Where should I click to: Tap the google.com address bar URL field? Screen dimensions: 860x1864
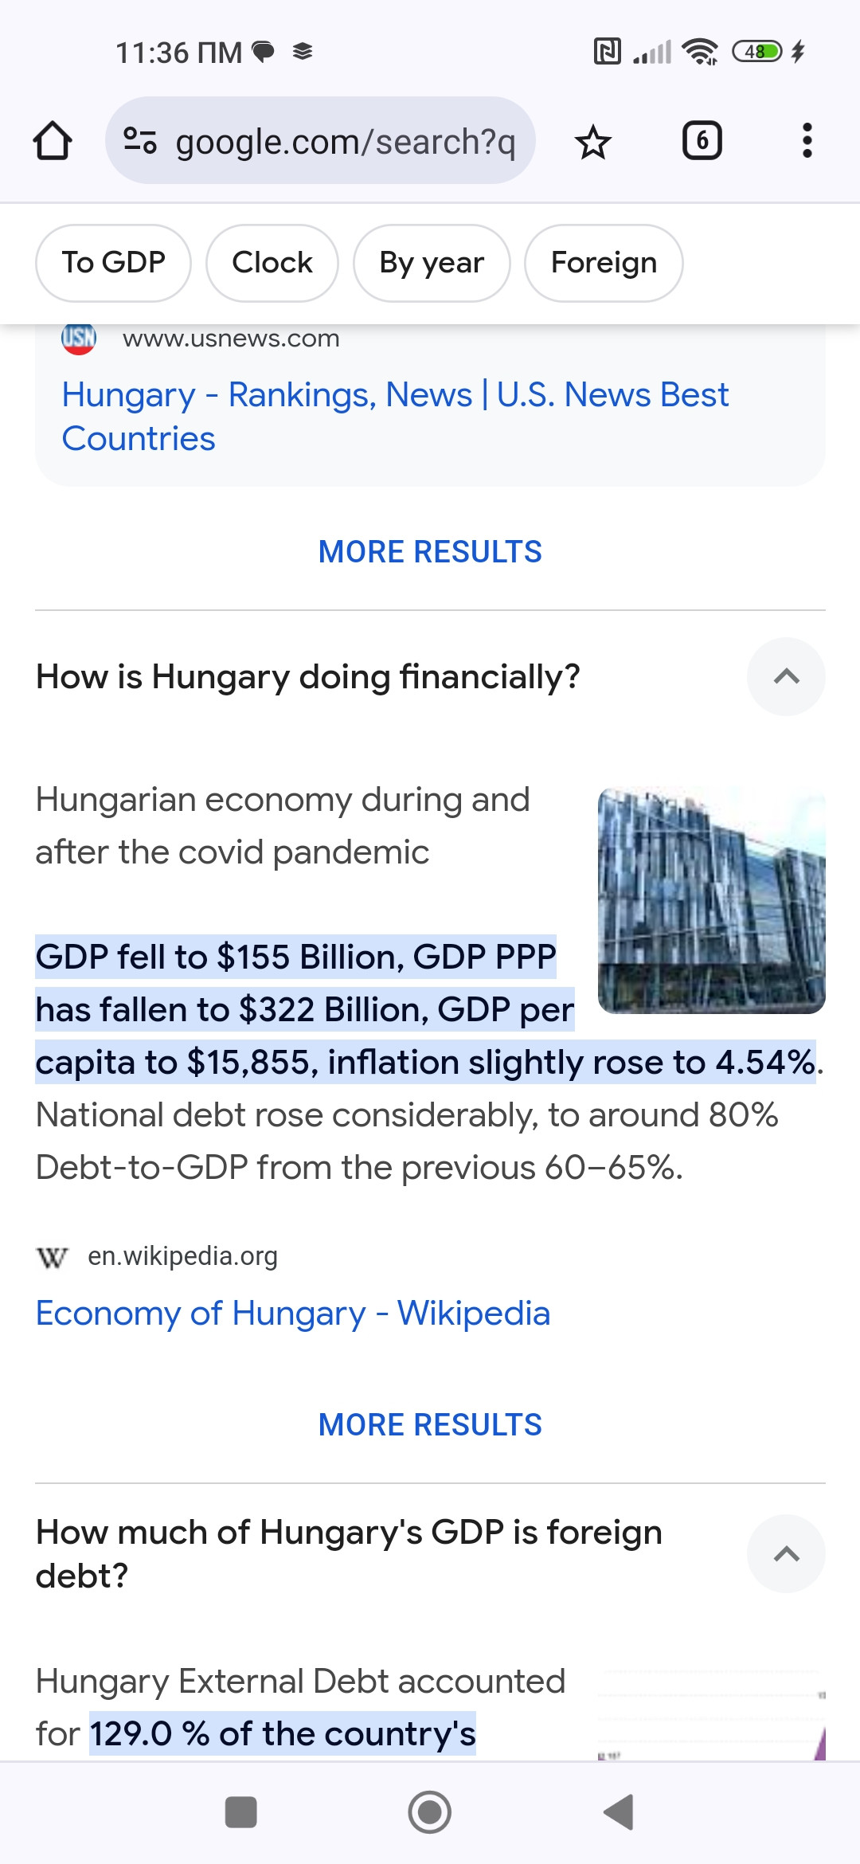click(345, 142)
